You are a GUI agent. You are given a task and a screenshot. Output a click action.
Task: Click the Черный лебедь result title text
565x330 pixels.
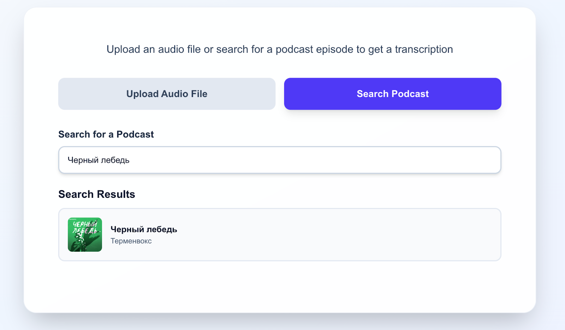(x=144, y=229)
